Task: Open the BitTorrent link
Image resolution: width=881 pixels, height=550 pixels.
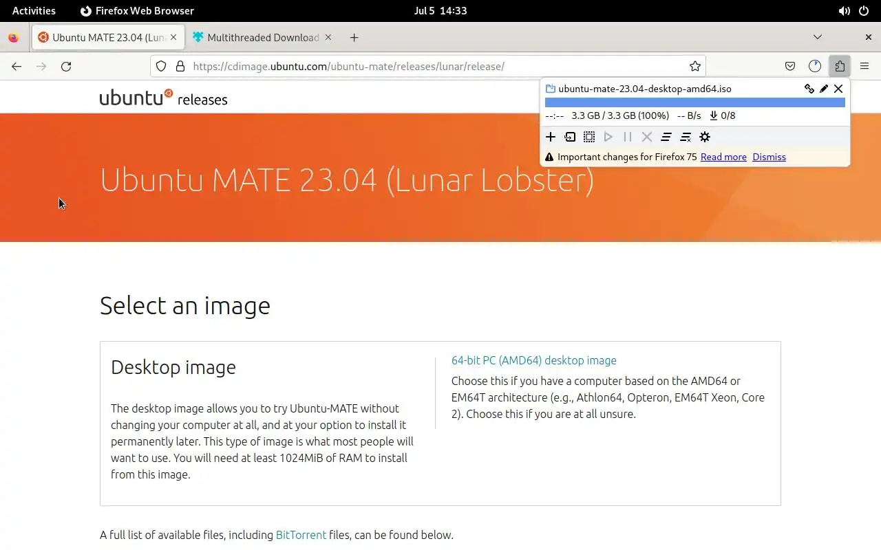Action: coord(301,535)
